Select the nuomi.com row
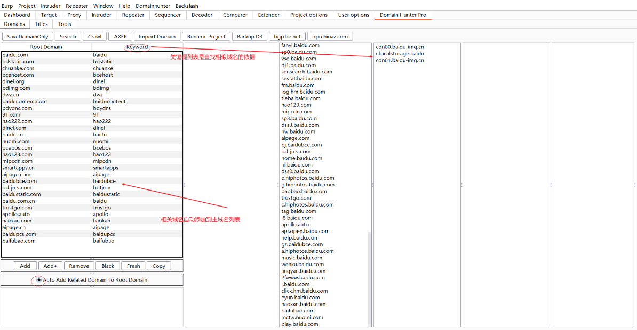 point(92,141)
